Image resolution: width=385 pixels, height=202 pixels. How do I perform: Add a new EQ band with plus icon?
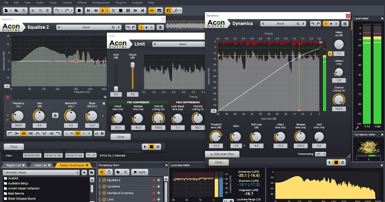[105, 97]
